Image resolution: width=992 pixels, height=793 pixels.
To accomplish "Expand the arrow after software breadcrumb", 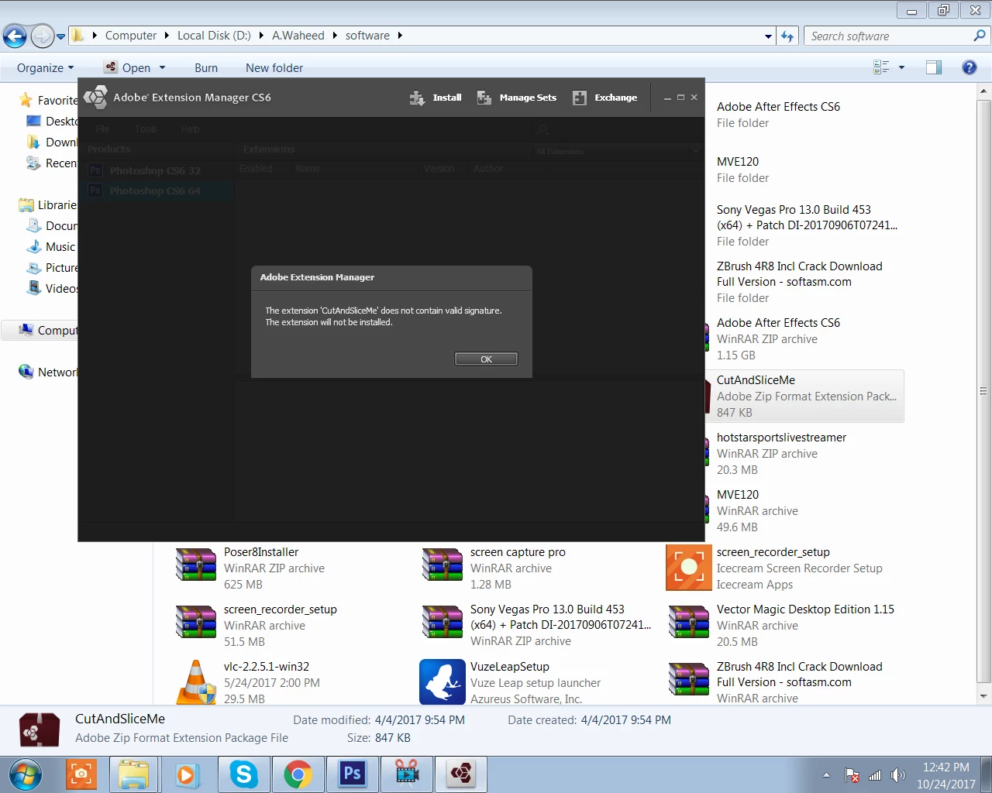I will [x=400, y=36].
